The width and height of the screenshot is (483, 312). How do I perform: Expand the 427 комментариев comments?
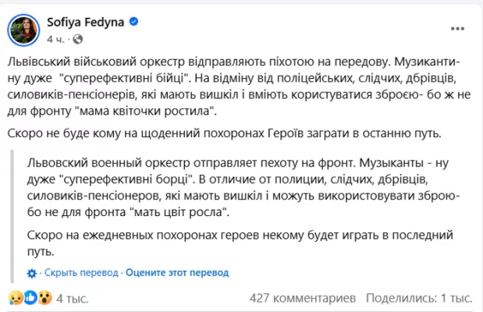tap(302, 298)
